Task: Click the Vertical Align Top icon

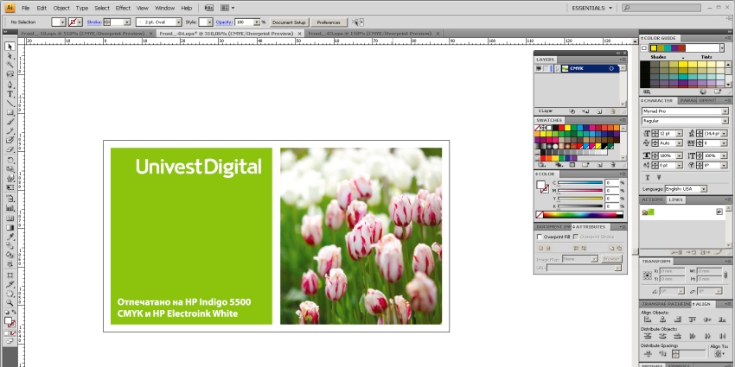Action: pyautogui.click(x=693, y=320)
